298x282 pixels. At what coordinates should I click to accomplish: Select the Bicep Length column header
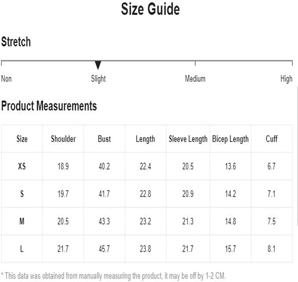(230, 139)
